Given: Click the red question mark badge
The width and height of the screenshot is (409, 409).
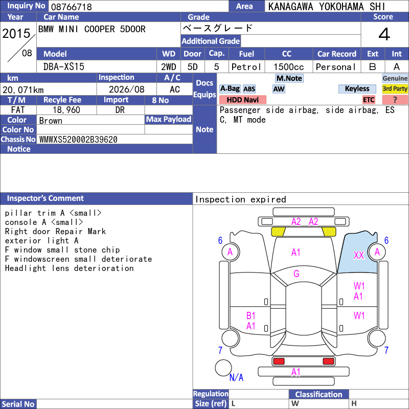Looking at the screenshot, I should [x=395, y=100].
